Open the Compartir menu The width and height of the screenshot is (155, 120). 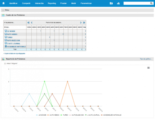pos(26,3)
